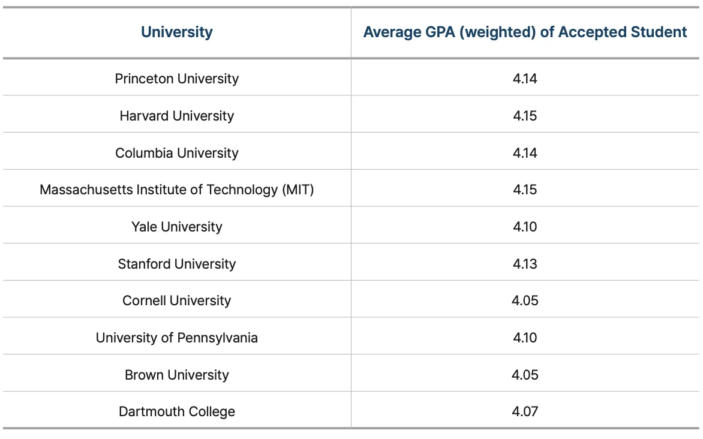703x439 pixels.
Task: Click Stanford's 4.13 GPA value
Action: pyautogui.click(x=525, y=264)
